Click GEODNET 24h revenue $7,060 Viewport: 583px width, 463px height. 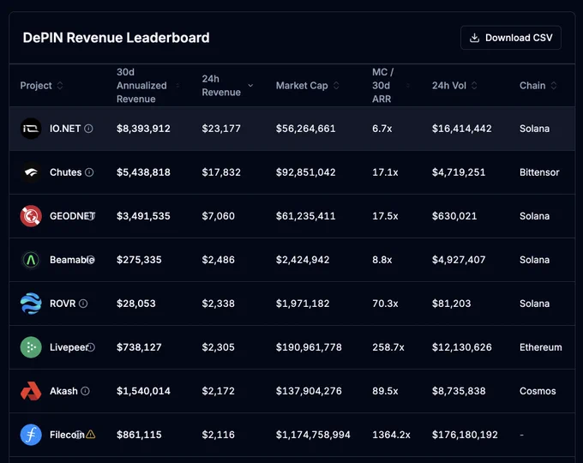[219, 216]
